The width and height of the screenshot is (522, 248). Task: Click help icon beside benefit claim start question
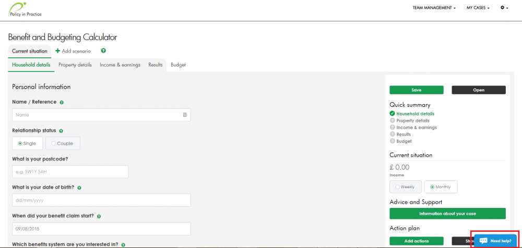pos(99,216)
